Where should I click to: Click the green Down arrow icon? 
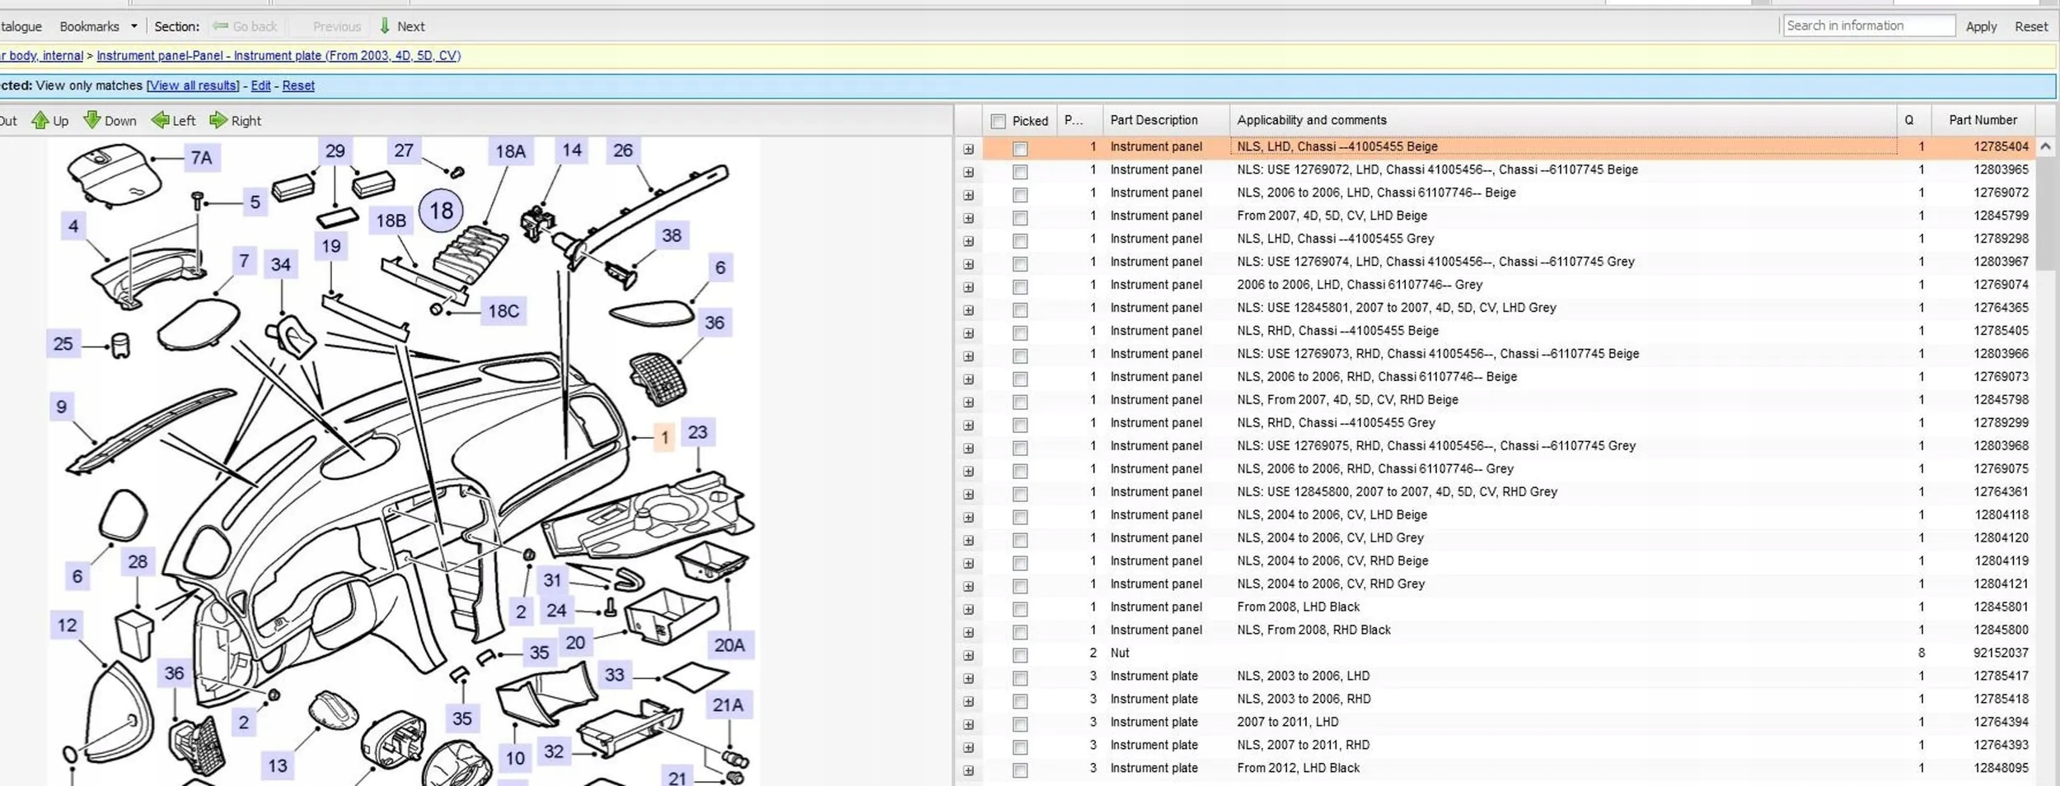(x=91, y=121)
